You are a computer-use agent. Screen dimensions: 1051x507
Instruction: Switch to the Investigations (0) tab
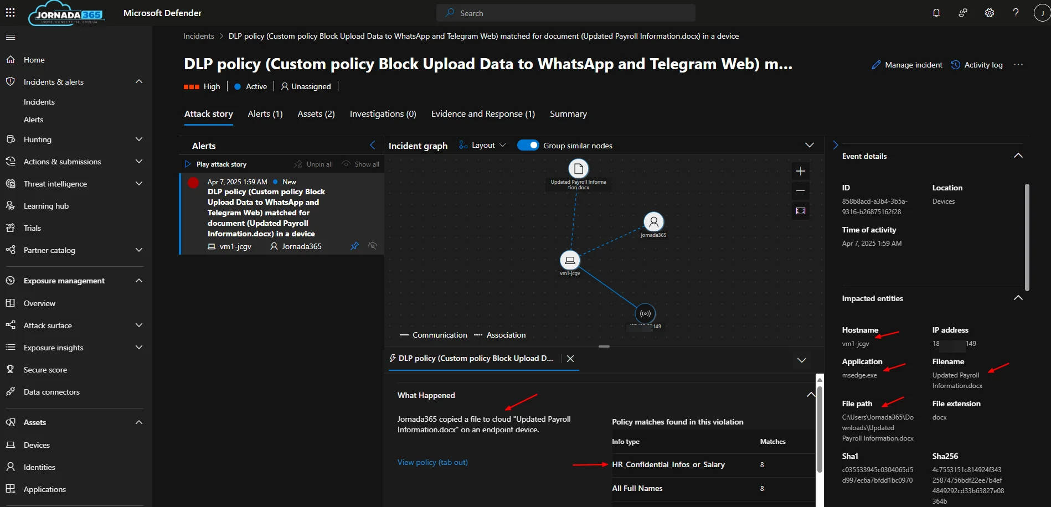click(x=383, y=113)
